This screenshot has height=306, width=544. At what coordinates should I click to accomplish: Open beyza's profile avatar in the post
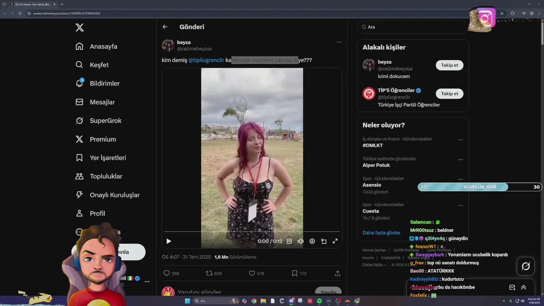point(168,45)
